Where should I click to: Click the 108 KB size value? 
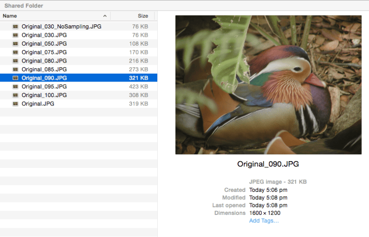138,44
